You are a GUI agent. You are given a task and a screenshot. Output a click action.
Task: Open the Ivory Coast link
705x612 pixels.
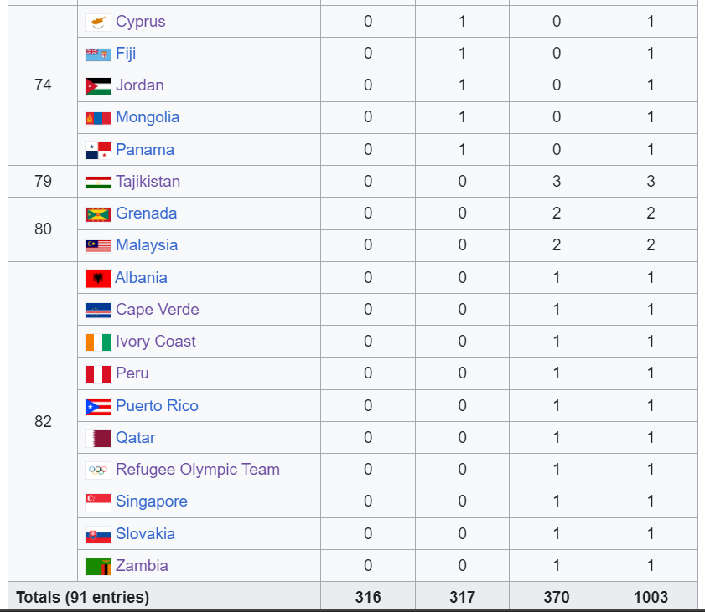coord(156,342)
